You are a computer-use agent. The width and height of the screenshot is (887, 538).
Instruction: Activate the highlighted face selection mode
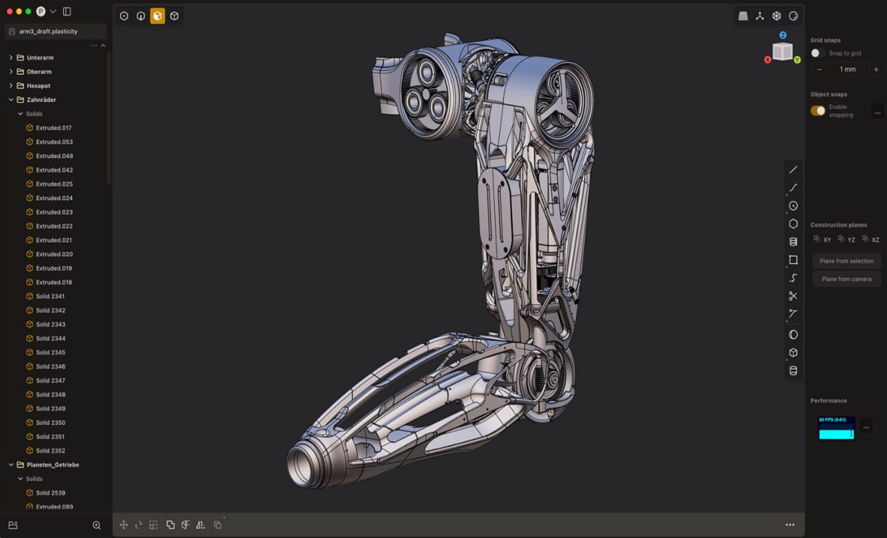(157, 16)
